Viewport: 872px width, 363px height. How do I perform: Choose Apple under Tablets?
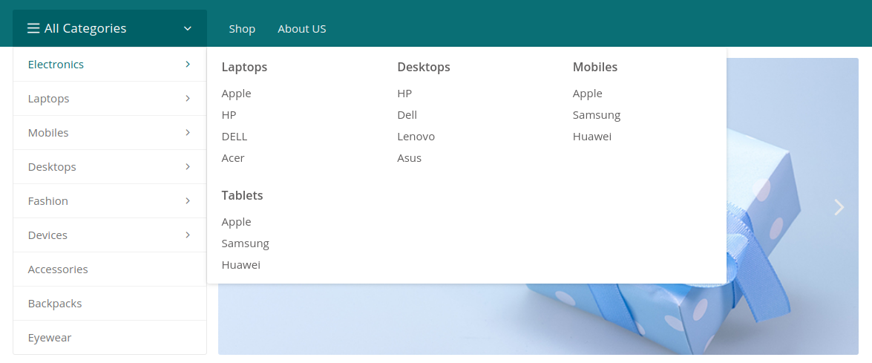(236, 222)
